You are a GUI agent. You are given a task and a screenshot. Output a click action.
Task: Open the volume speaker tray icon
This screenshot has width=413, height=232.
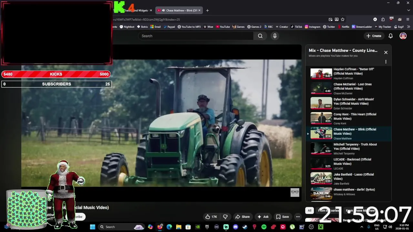pyautogui.click(x=390, y=227)
